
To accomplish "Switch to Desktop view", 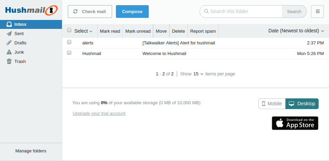I will tap(302, 104).
